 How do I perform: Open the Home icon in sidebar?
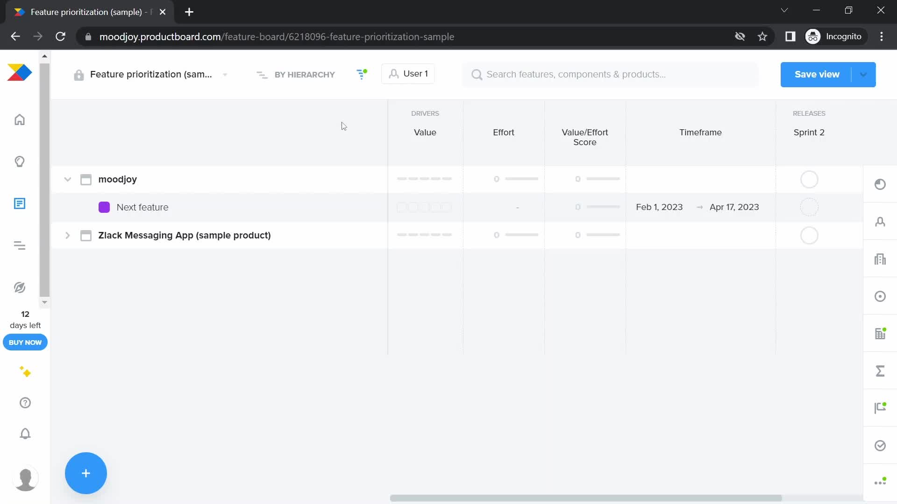[20, 120]
